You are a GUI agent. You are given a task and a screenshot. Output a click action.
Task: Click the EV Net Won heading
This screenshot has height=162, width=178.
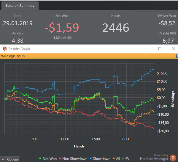coord(167,16)
